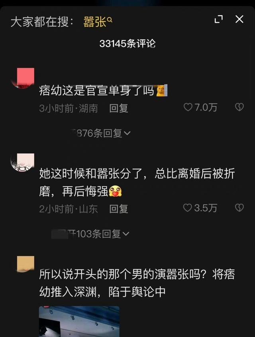
Task: Open the third commenter's tan avatar
Action: [x=25, y=264]
